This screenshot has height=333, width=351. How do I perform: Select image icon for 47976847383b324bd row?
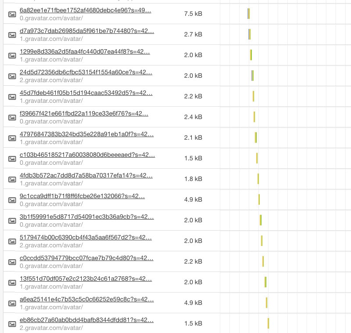pos(12,138)
